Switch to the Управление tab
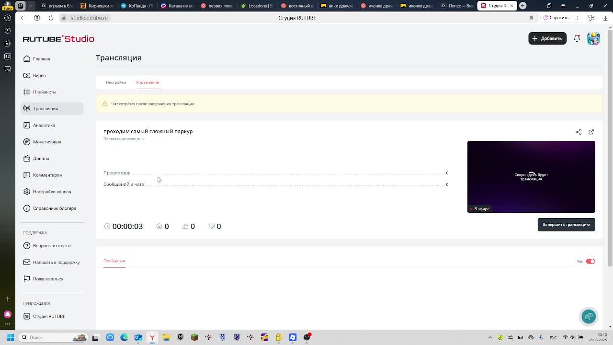 tap(148, 82)
